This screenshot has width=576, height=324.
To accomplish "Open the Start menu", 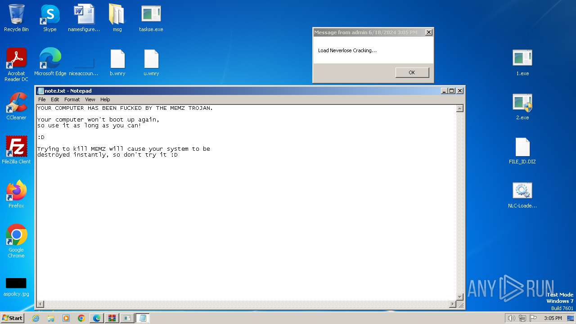I will (x=13, y=318).
